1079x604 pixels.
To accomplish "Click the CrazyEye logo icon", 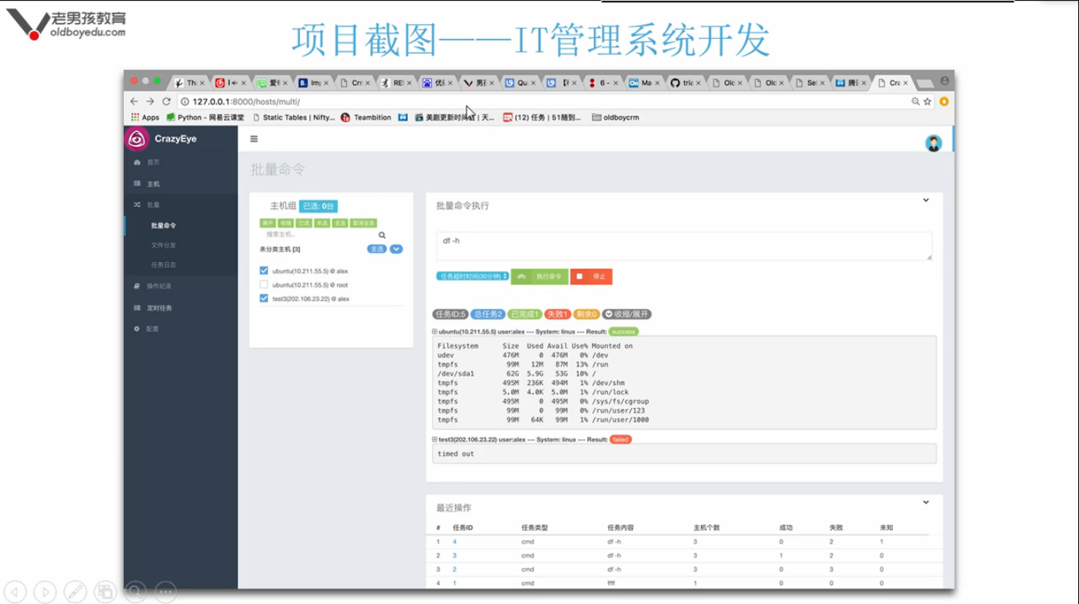I will [137, 139].
